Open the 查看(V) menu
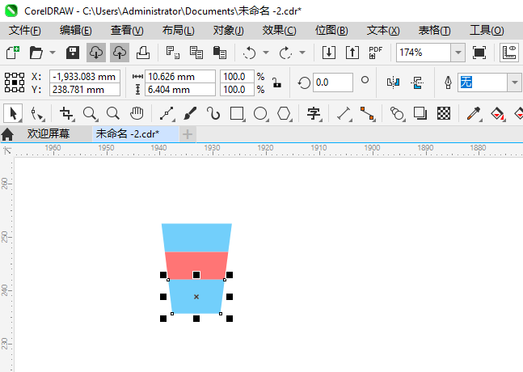 [127, 31]
